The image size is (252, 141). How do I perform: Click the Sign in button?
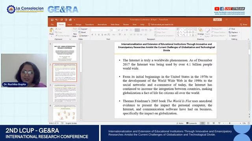pyautogui.click(x=217, y=20)
